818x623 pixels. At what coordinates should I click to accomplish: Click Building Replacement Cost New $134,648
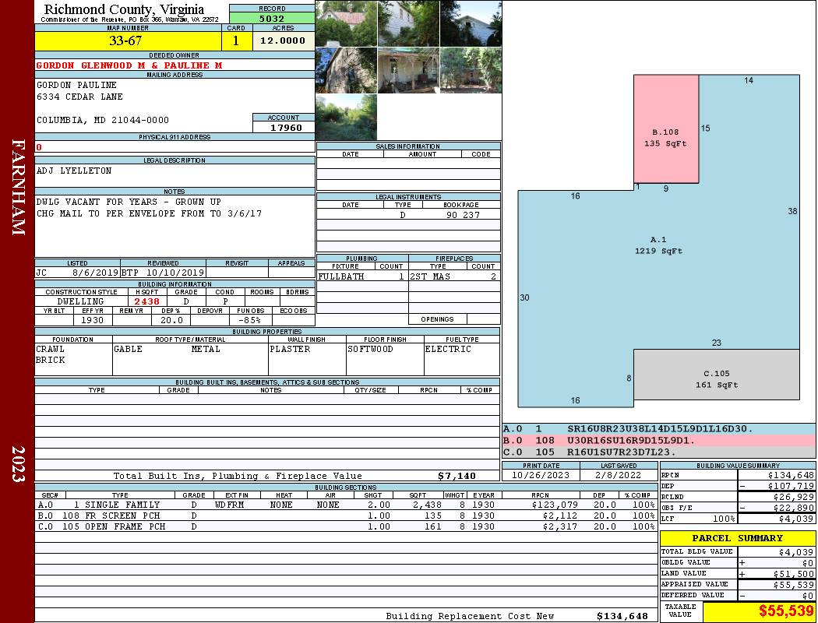(x=622, y=616)
